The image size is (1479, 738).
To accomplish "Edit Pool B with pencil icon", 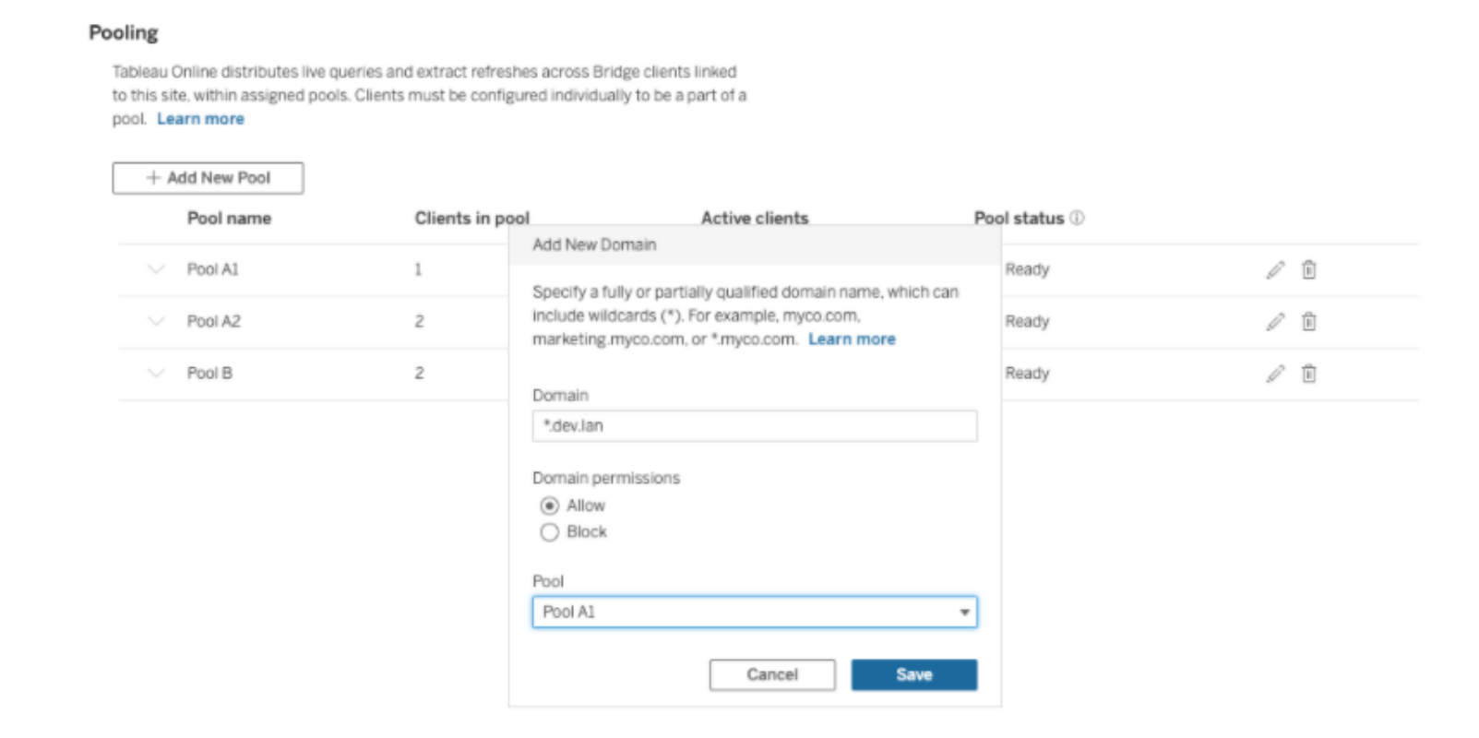I will point(1275,374).
